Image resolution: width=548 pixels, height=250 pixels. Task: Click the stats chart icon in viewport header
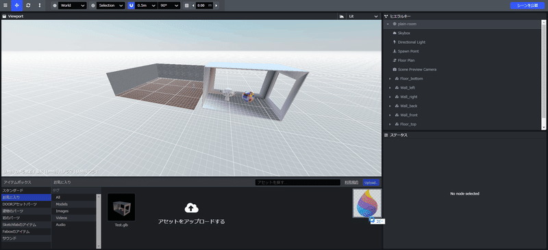point(341,16)
